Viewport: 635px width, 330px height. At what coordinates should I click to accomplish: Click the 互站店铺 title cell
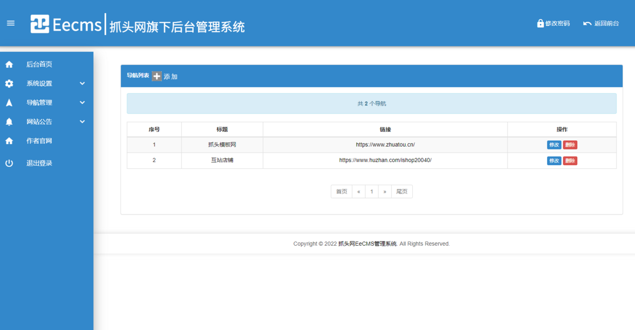[222, 160]
